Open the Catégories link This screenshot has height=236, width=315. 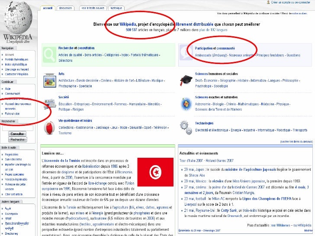[112, 55]
